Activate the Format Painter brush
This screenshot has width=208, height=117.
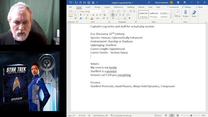[x=75, y=18]
